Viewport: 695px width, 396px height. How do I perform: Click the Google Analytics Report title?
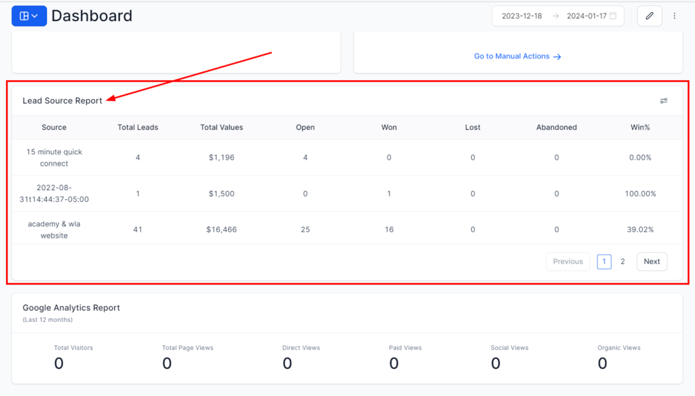coord(71,308)
